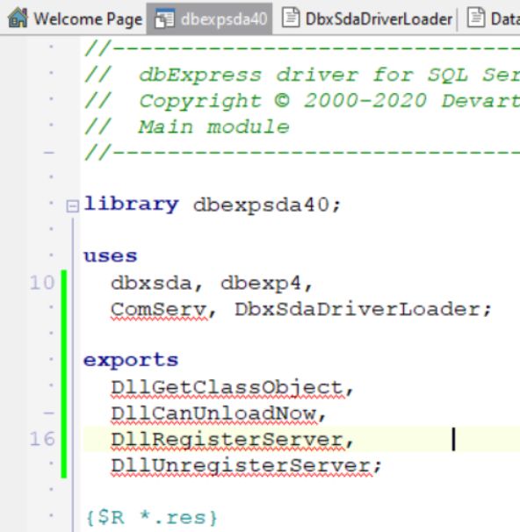Place cursor on 'dbexpsda40;' library name
Screen dimensions: 520x532
point(267,205)
